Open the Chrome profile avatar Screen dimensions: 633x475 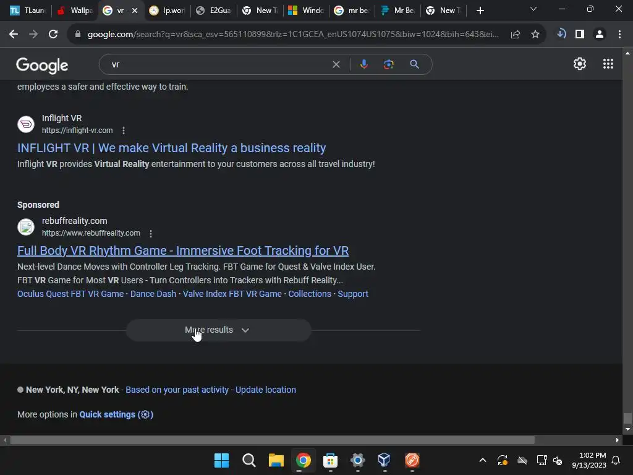tap(600, 35)
